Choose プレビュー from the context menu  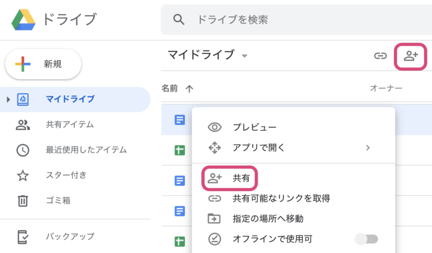pyautogui.click(x=254, y=127)
